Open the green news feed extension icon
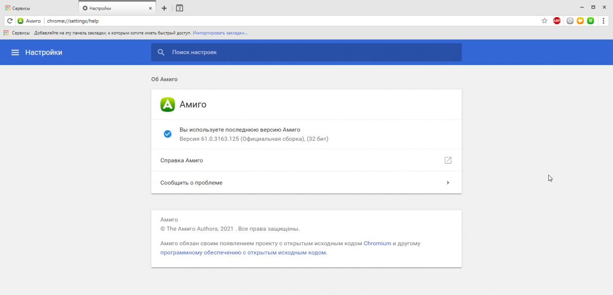Screen dimensions: 613x295 [x=591, y=21]
